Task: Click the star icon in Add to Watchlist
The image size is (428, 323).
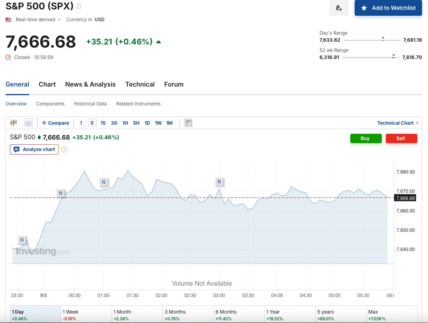Action: point(364,8)
